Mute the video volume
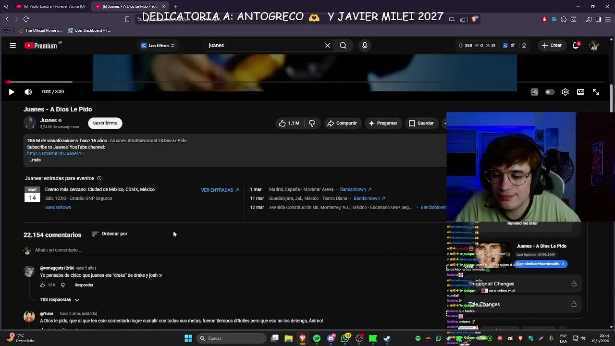The image size is (615, 346). pyautogui.click(x=28, y=92)
